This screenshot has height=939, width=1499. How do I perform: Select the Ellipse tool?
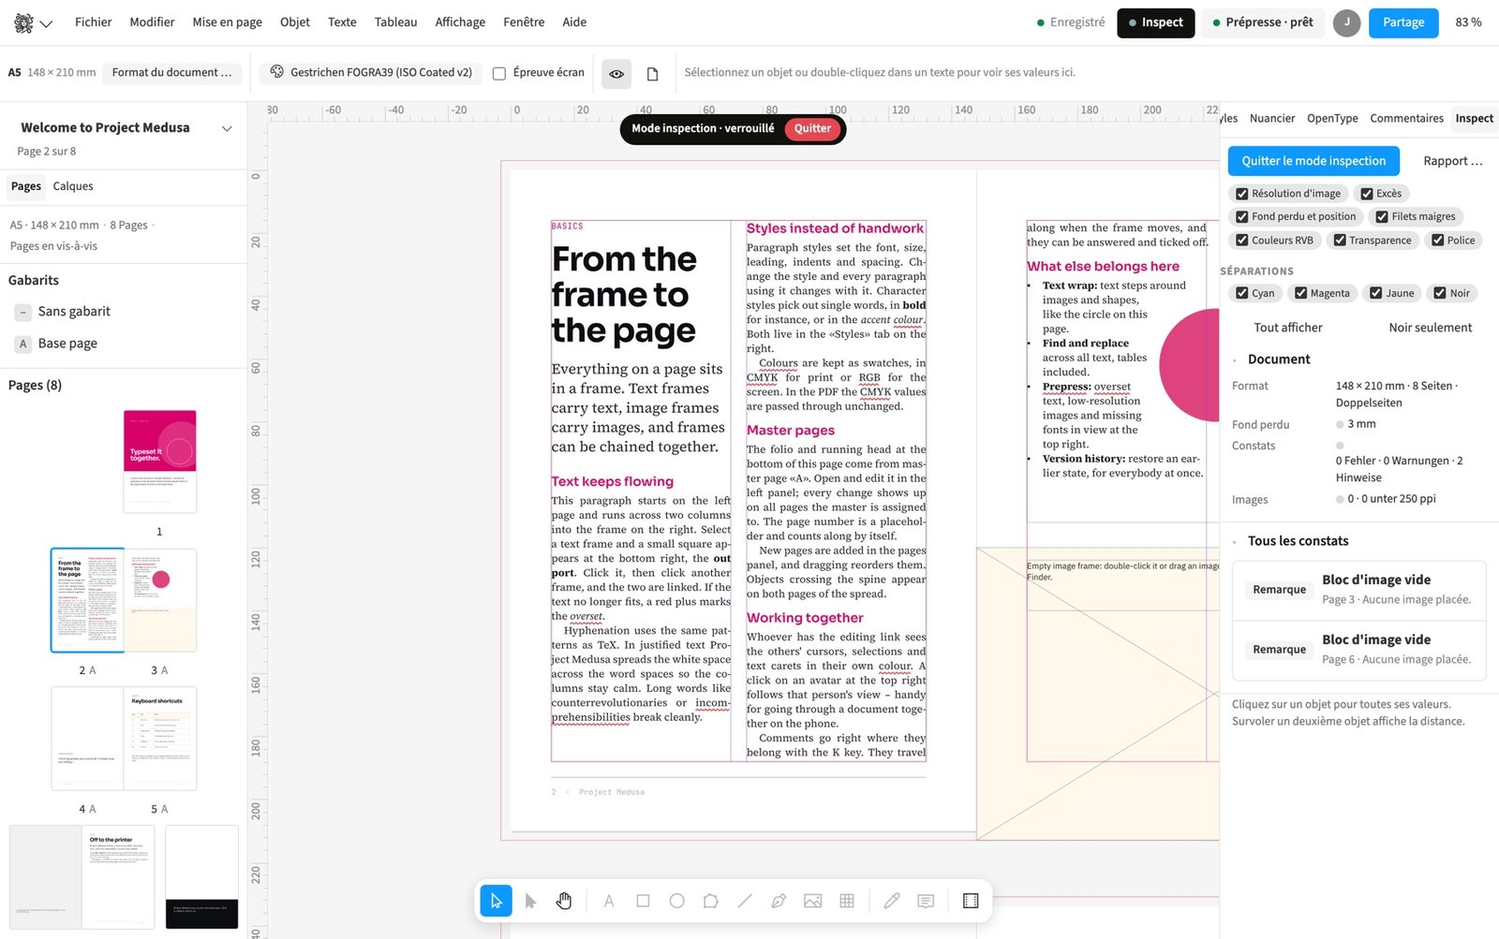pyautogui.click(x=676, y=901)
